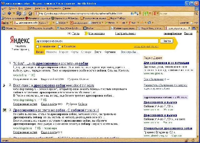Viewport: 200px width, 143px height.
Task: Open the signal bars icon on Yandex.Bar
Action: tap(50, 23)
